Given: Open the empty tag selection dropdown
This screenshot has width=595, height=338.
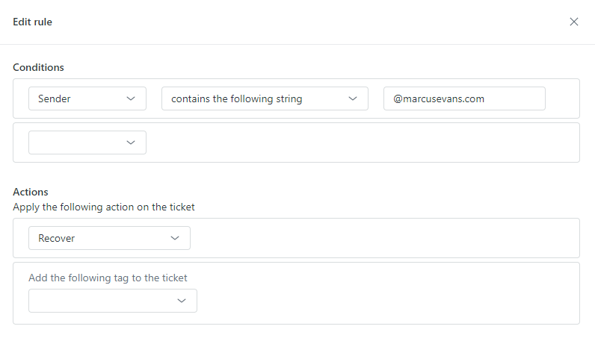Looking at the screenshot, I should [113, 301].
